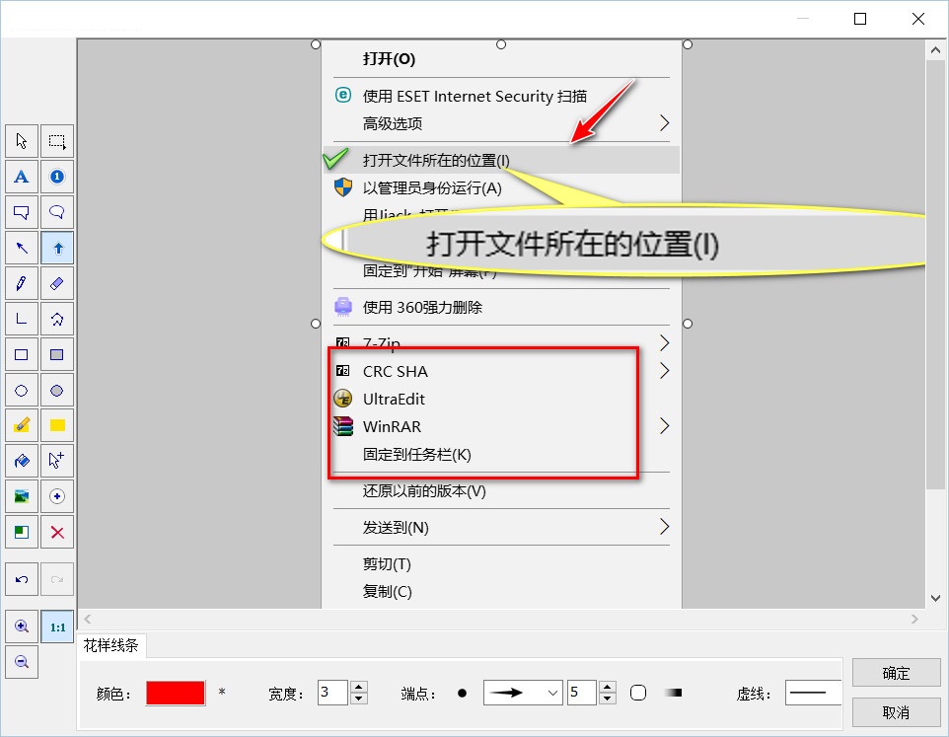This screenshot has width=949, height=737.
Task: Open the arrow endpoint style dropdown
Action: coord(523,693)
